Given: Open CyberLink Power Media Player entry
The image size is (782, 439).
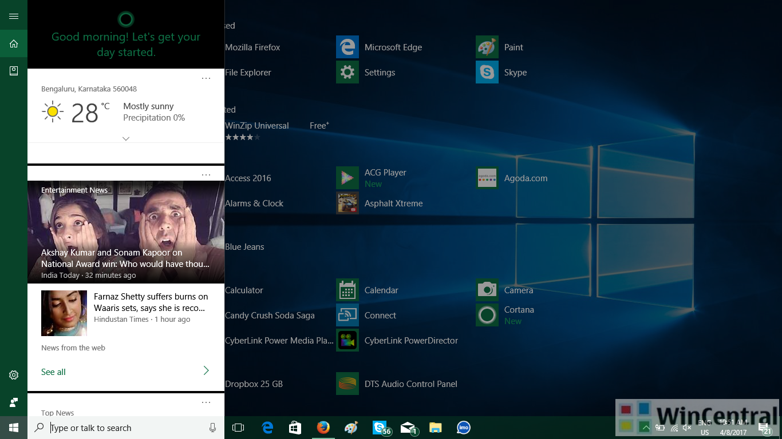Looking at the screenshot, I should click(279, 341).
